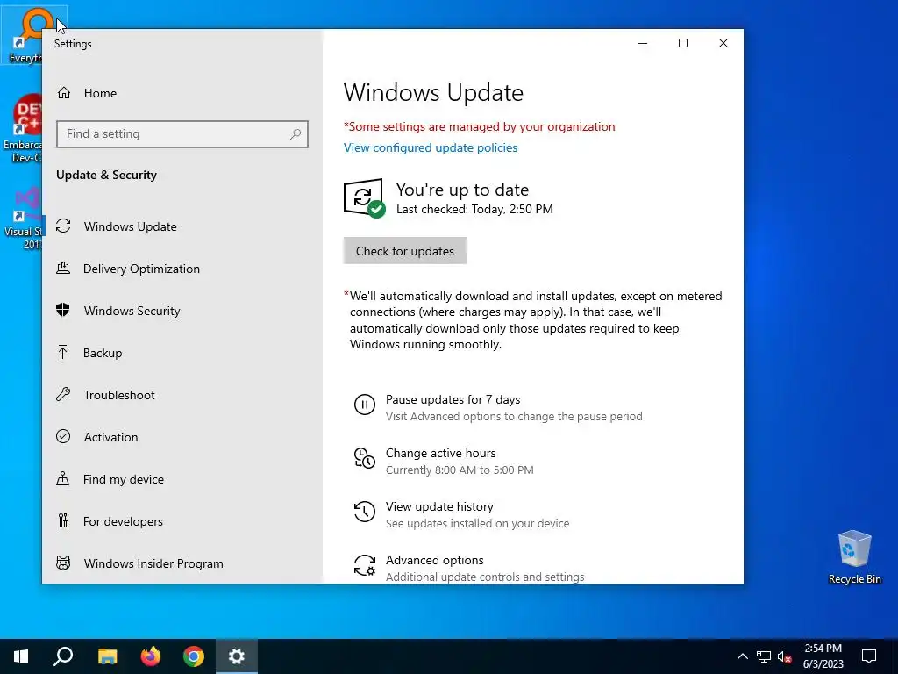Screen dimensions: 898x674
Task: Click Pause updates for 7 days
Action: 498,407
